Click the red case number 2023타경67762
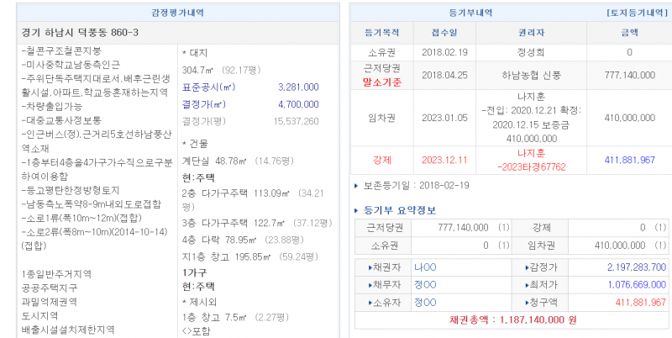 (534, 166)
